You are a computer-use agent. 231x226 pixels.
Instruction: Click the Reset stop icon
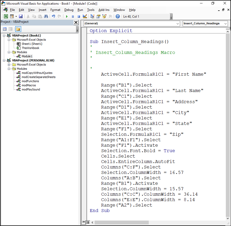click(79, 17)
